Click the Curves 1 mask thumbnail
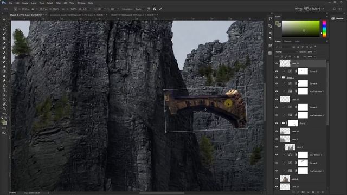The height and width of the screenshot is (195, 347). tap(303, 163)
